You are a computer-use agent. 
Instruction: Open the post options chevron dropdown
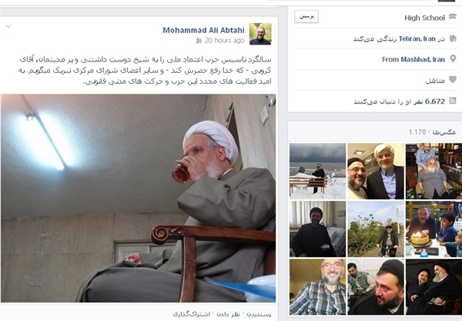[8, 26]
